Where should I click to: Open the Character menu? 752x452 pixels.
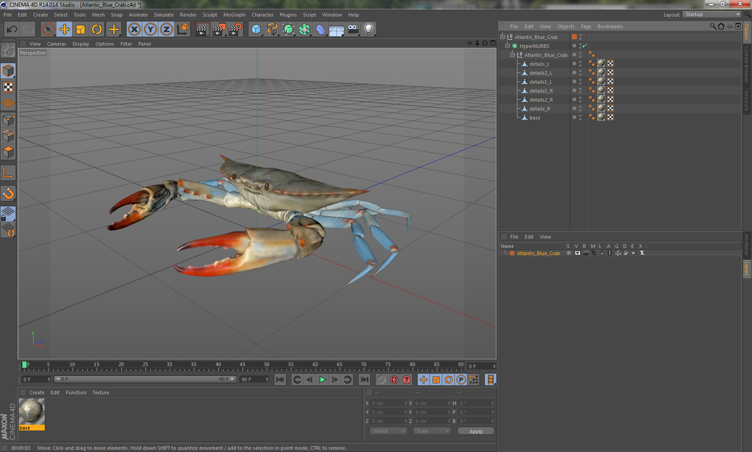[x=262, y=15]
